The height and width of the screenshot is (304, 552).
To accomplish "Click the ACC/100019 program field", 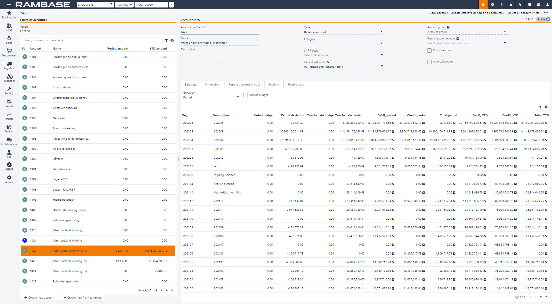I will pyautogui.click(x=151, y=5).
